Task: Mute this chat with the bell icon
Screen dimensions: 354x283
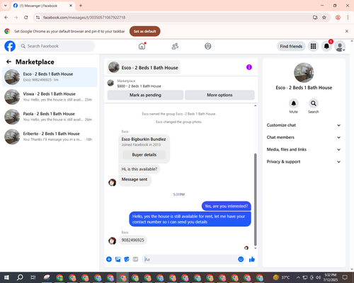Action: click(294, 103)
